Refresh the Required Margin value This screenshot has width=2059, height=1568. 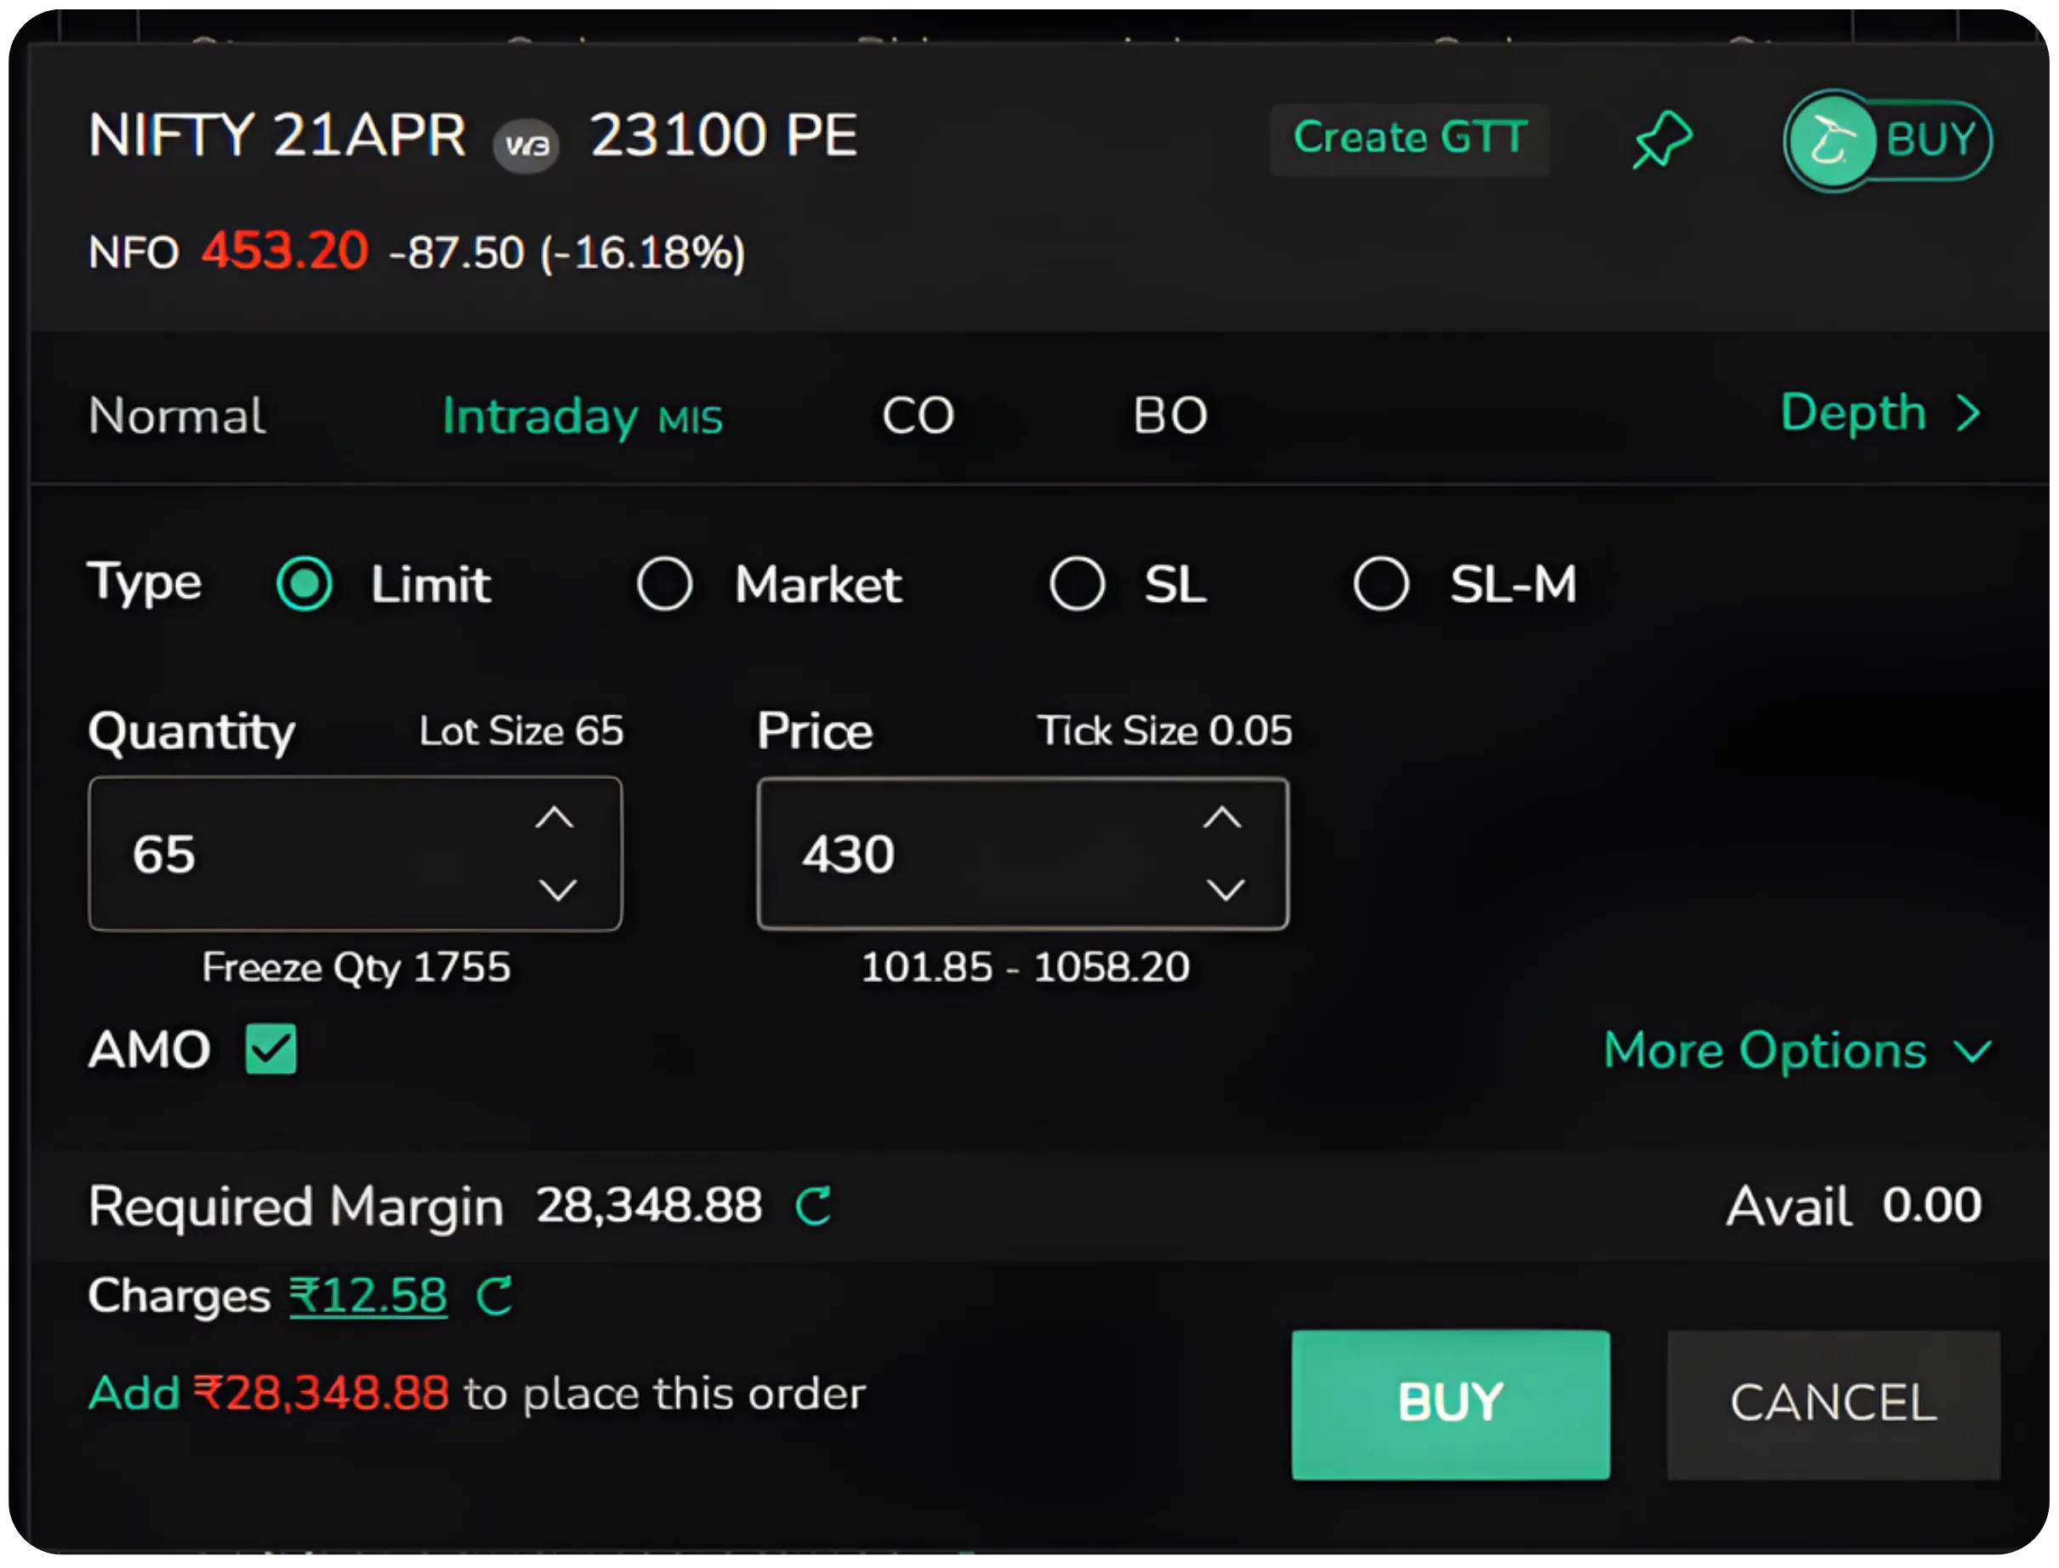click(815, 1205)
